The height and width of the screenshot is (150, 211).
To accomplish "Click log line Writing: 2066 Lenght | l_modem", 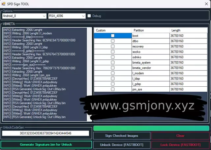I will pyautogui.click(x=27, y=33).
